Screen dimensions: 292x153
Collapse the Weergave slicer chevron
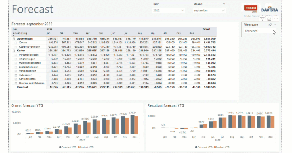(275, 24)
